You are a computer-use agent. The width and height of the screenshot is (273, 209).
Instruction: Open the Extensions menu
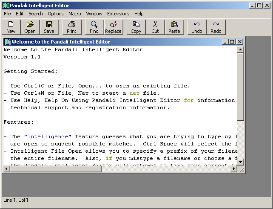[x=118, y=14]
